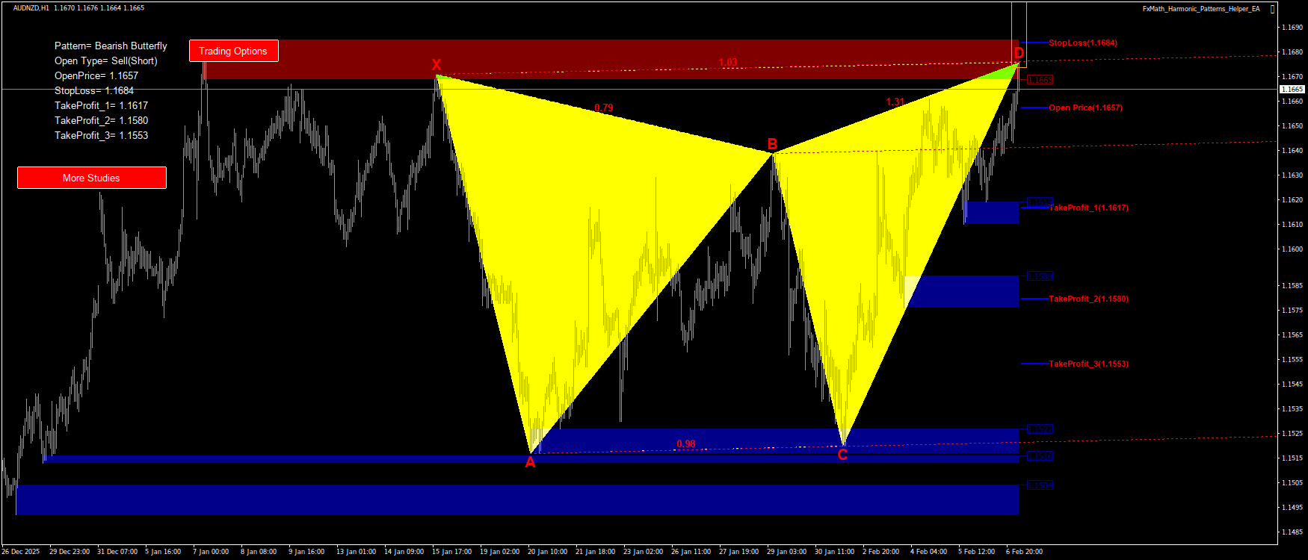Click the 1.03 ratio label on XD line
The height and width of the screenshot is (560, 1308).
point(728,63)
